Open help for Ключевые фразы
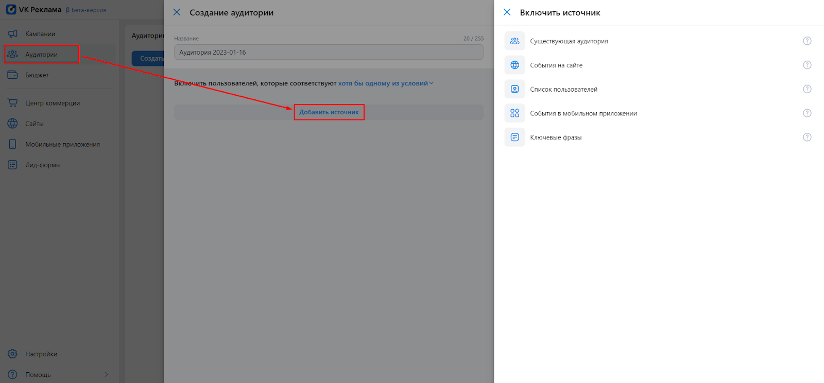824x383 pixels. 807,137
